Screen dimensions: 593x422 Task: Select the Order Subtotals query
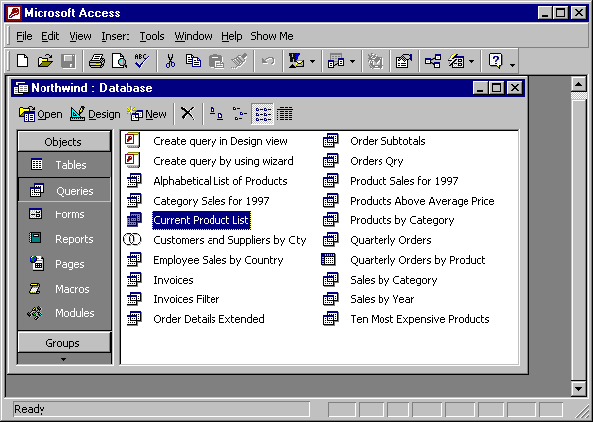pos(387,141)
